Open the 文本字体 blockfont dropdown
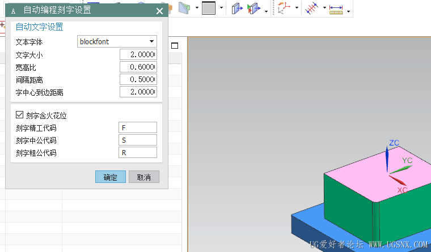431x252 pixels. (117, 41)
